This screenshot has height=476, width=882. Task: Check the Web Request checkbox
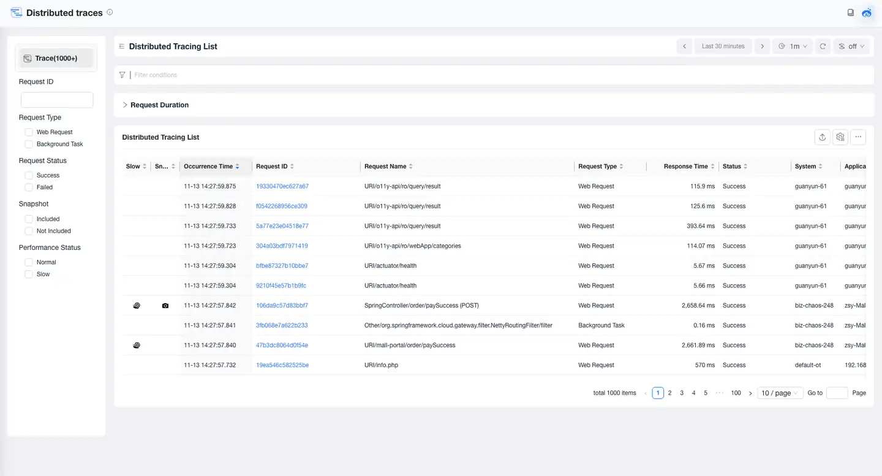coord(29,132)
